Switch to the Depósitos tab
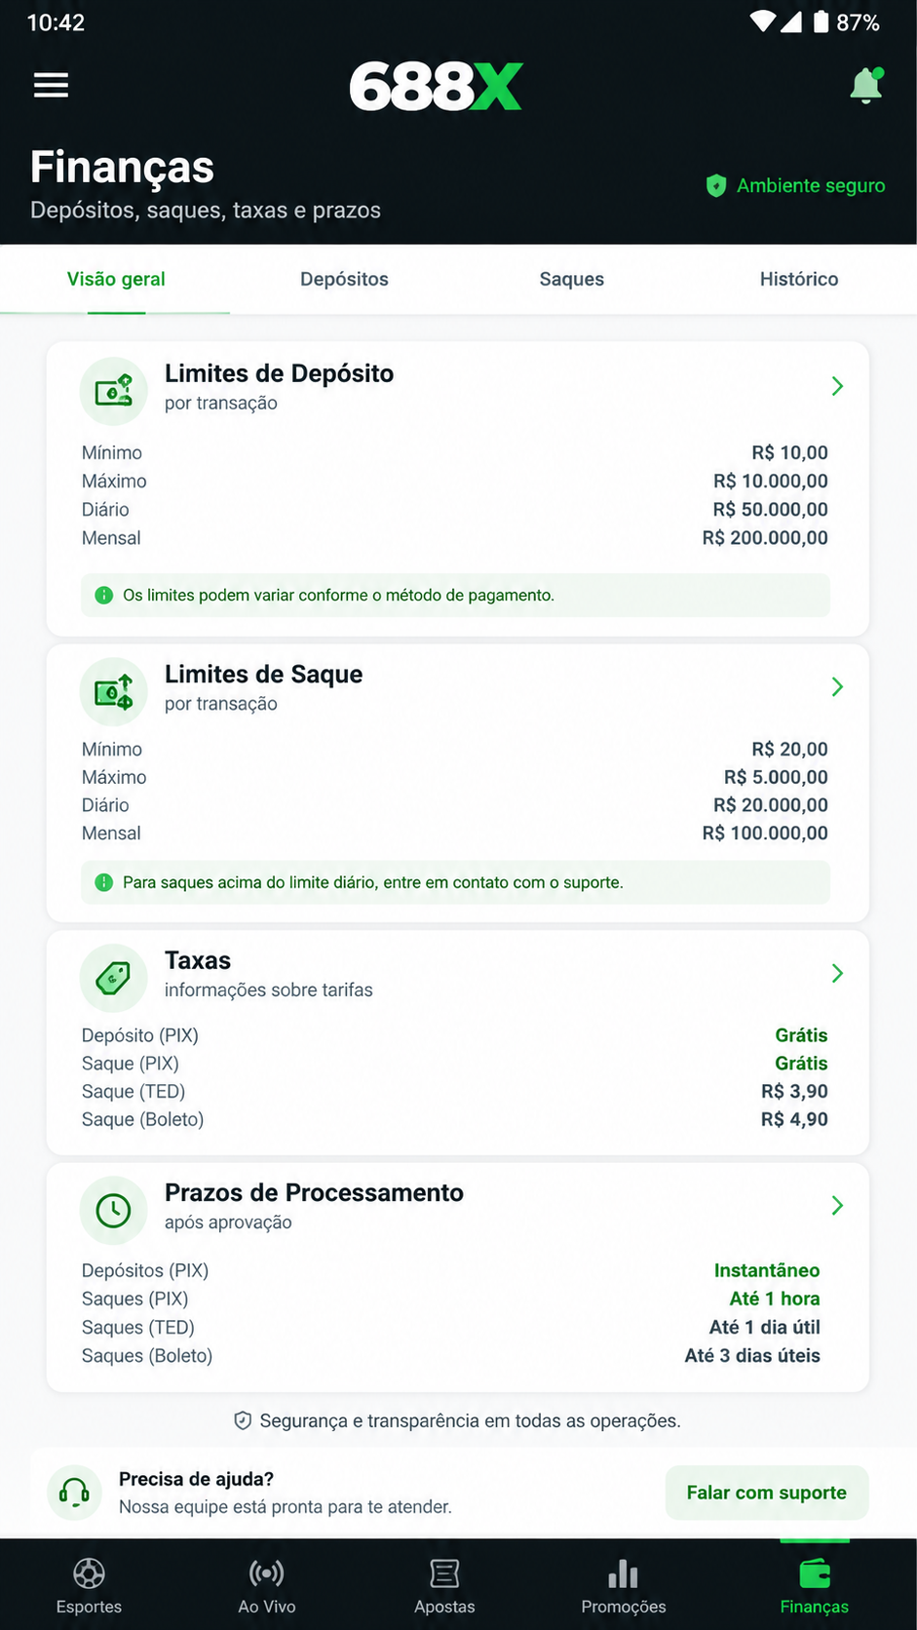The height and width of the screenshot is (1630, 917). (344, 279)
